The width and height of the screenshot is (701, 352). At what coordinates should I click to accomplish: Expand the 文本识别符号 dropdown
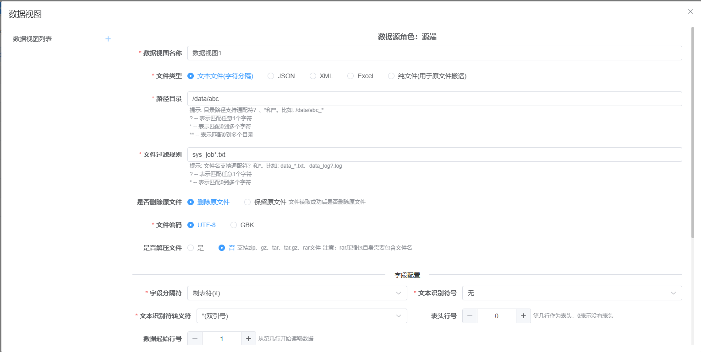click(x=572, y=293)
